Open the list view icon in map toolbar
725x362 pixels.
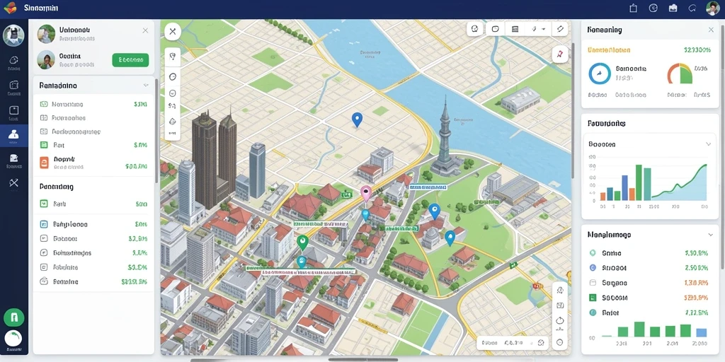pos(515,29)
